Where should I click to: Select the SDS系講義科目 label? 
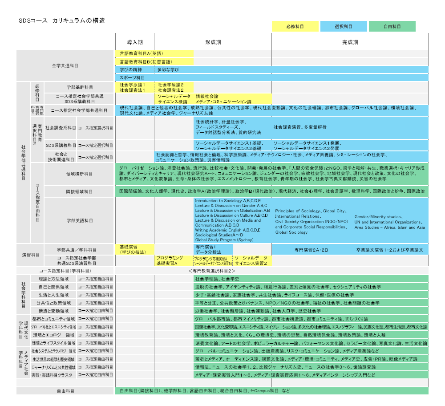click(61, 146)
